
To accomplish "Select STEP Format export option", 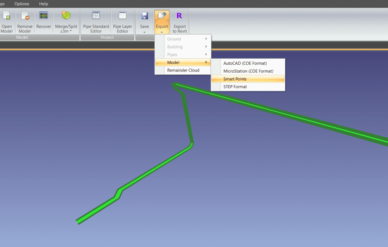I will [x=248, y=87].
